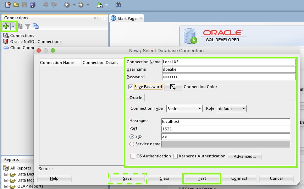Image resolution: width=304 pixels, height=189 pixels.
Task: Click the binoculars Find DB Object icon
Action: (x=118, y=5)
